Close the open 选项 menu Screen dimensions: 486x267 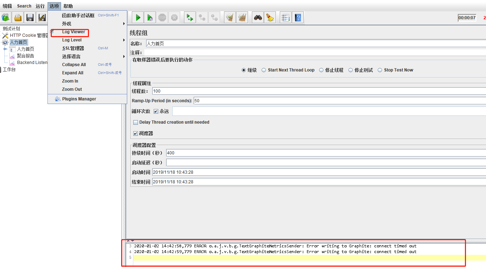click(x=54, y=6)
